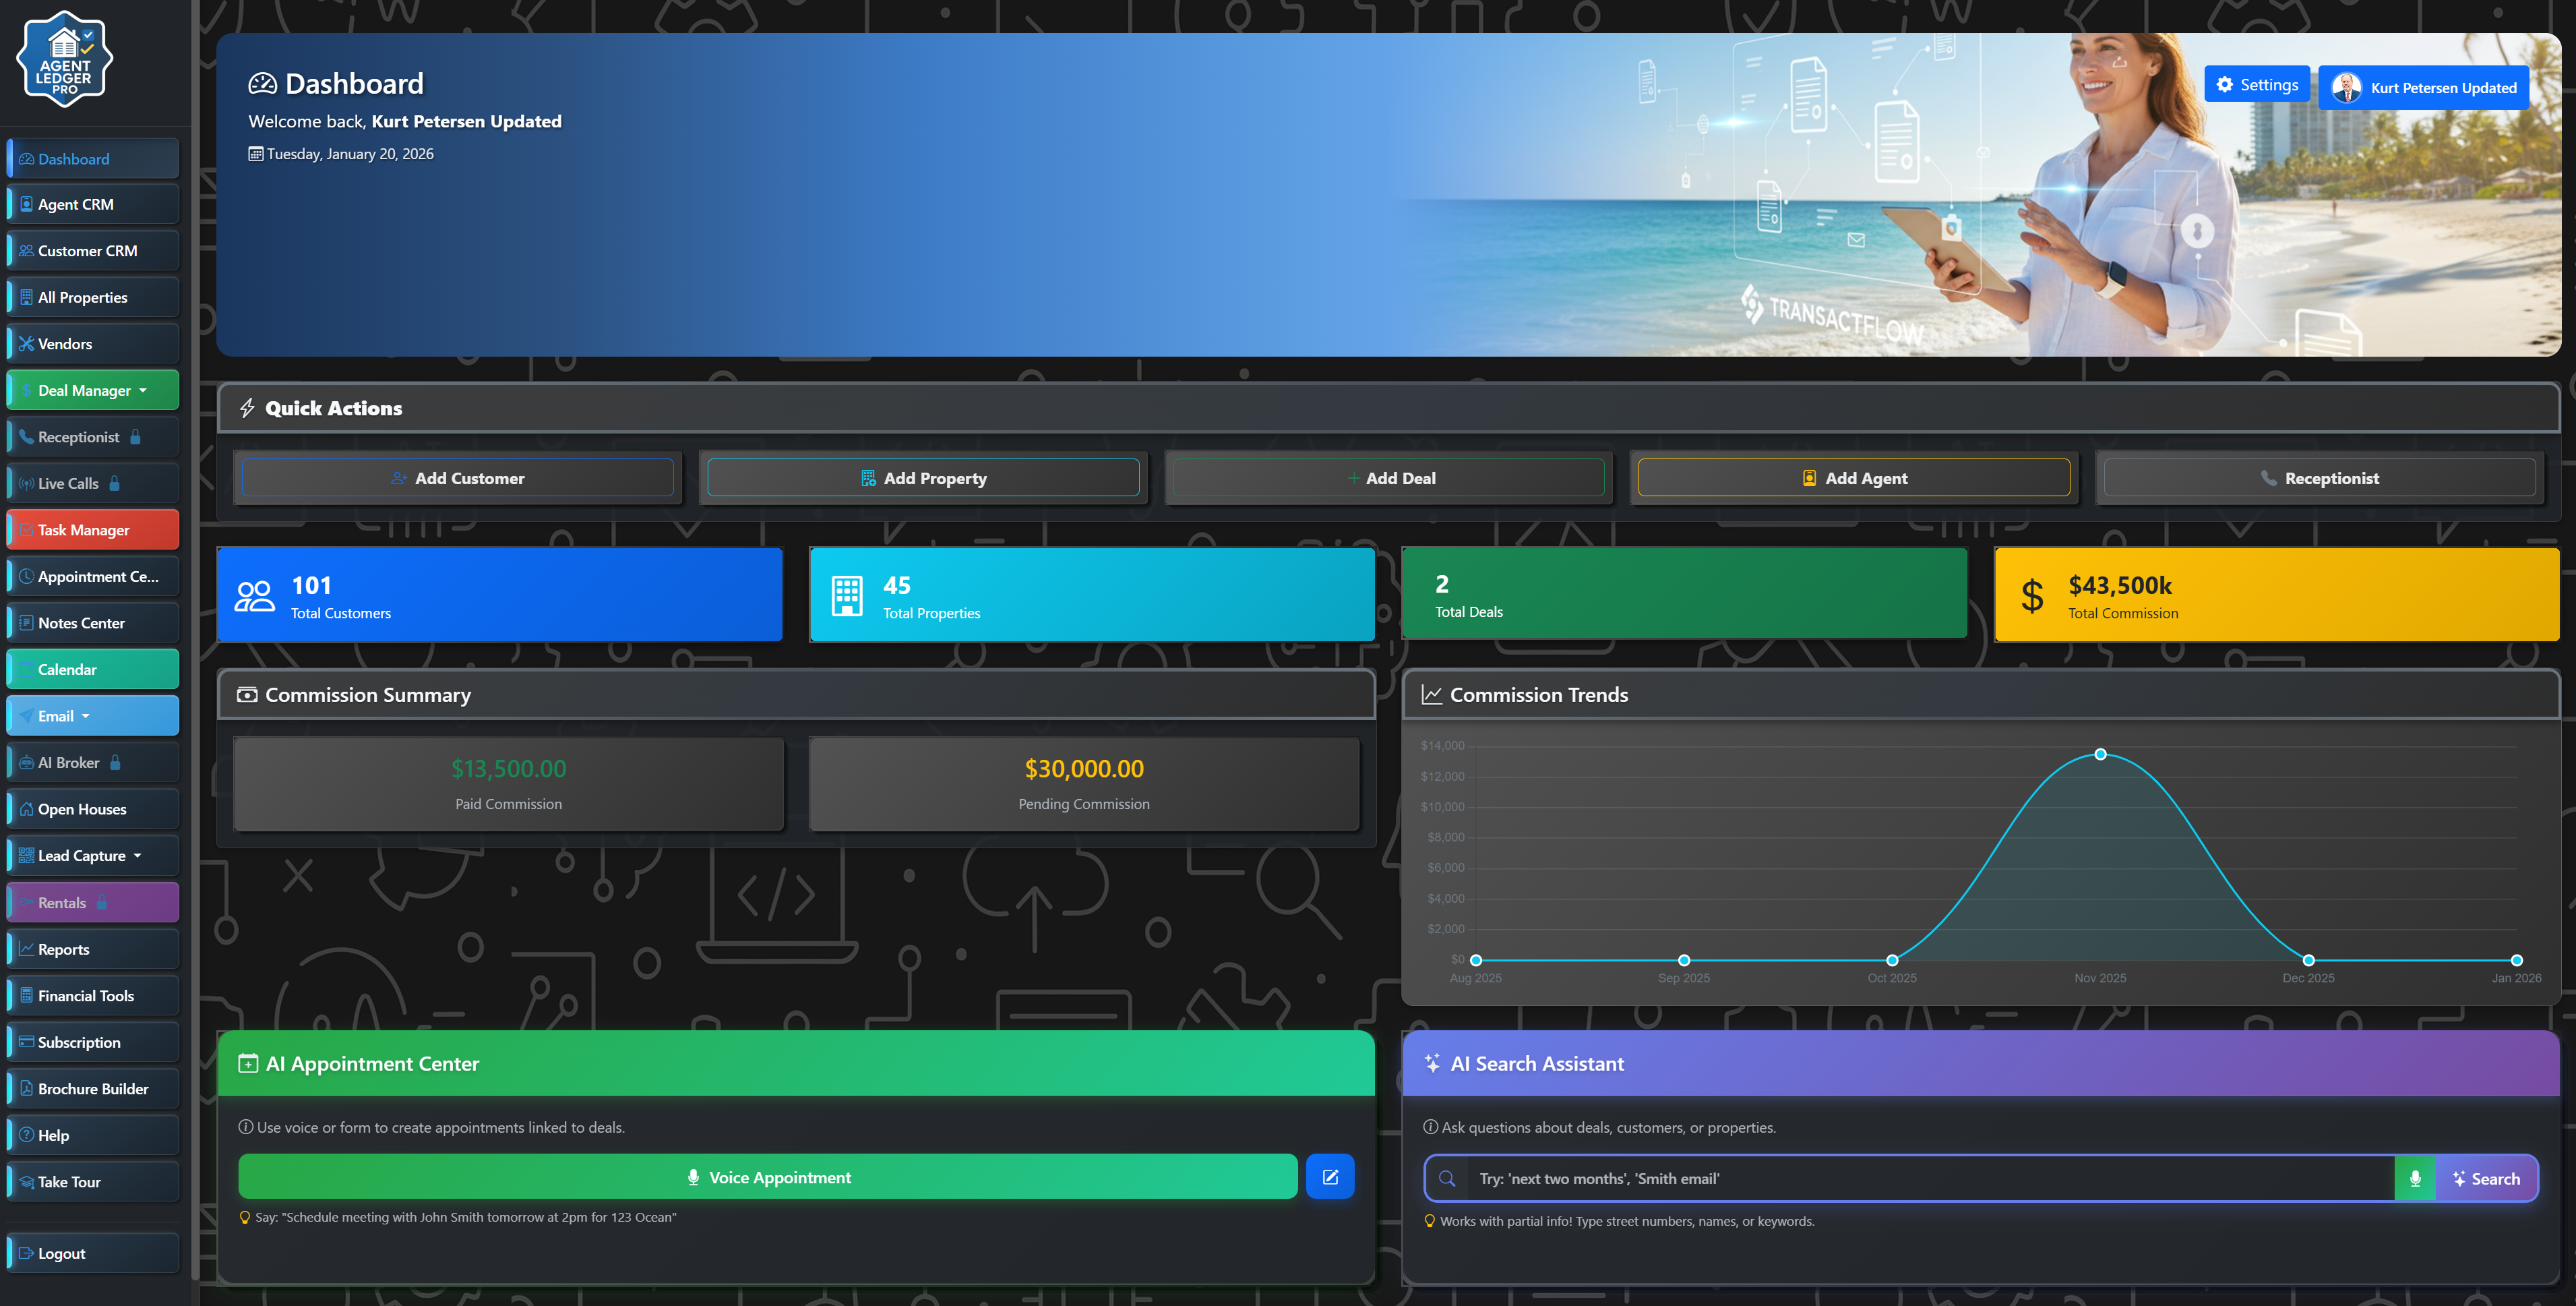Click the pencil edit icon beside Voice Appointment
Screen dimensions: 2576x1306
click(1329, 1176)
